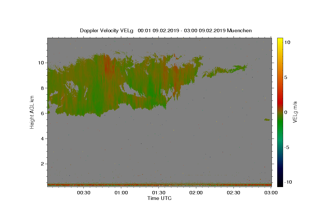Click the '01:00' time axis label
Screen dimensions: 336x224
click(121, 193)
